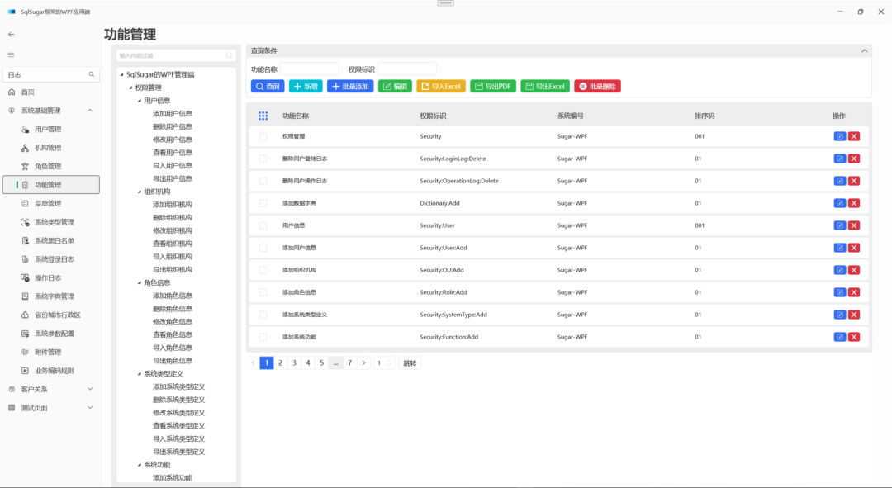The height and width of the screenshot is (488, 892).
Task: Click the 批量删除 button
Action: tap(597, 87)
